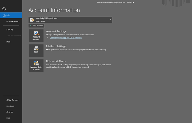Open Manage Rules & Alerts button
192x123 pixels.
36,65
